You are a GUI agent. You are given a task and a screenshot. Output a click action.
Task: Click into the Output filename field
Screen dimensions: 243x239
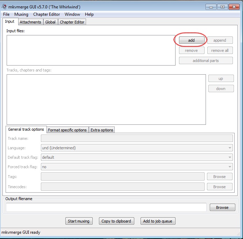106,207
